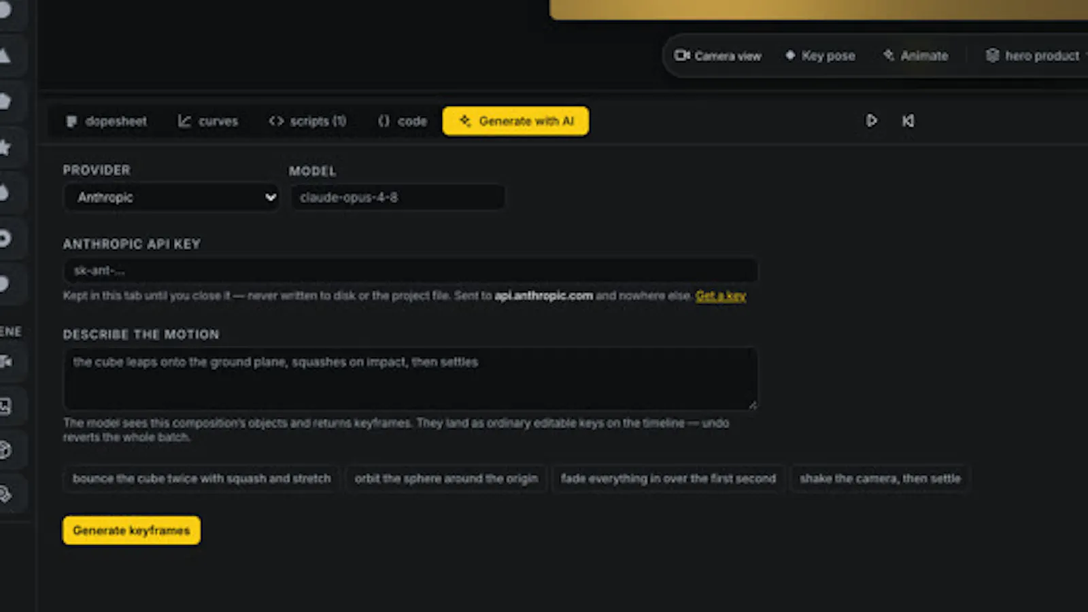Focus the Anthropic API key field
The height and width of the screenshot is (612, 1088).
point(410,271)
